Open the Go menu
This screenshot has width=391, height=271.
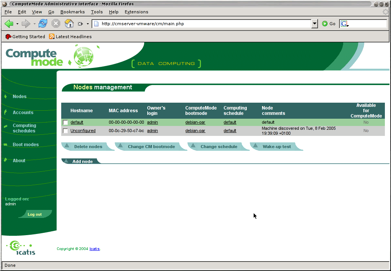(51, 12)
